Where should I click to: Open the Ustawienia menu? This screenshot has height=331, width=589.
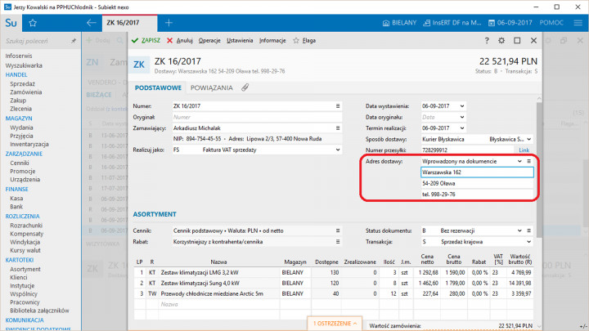(240, 40)
